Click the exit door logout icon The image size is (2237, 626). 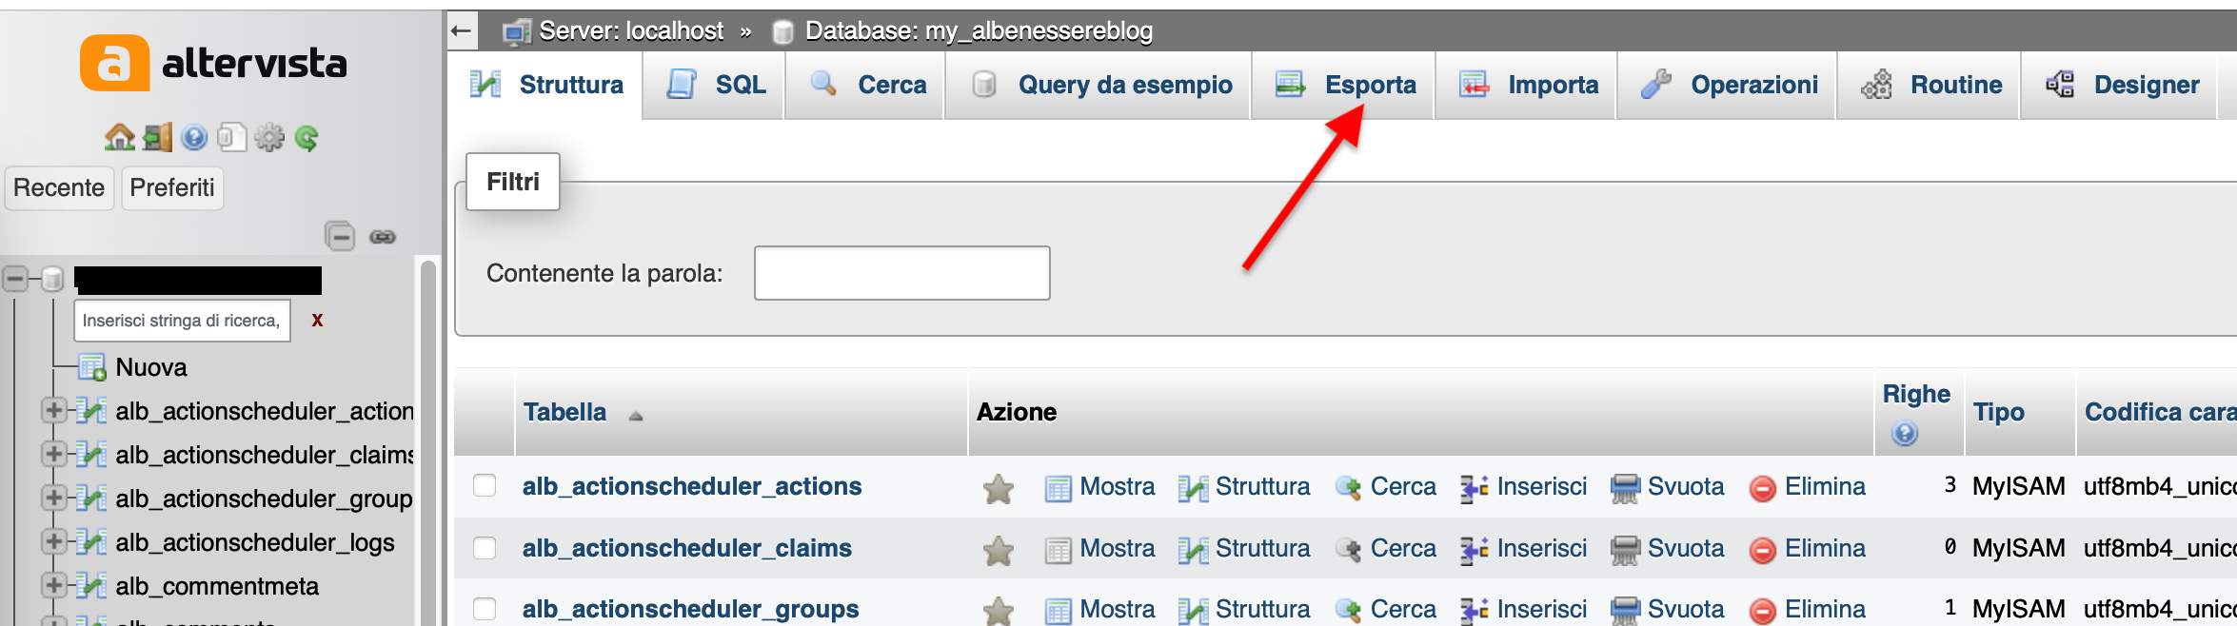point(157,138)
